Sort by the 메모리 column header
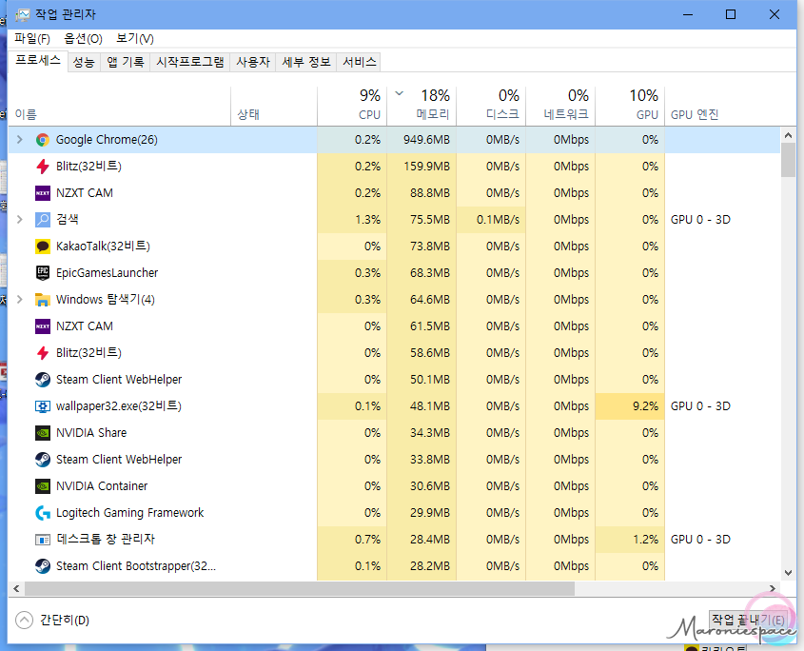This screenshot has height=651, width=804. tap(422, 105)
